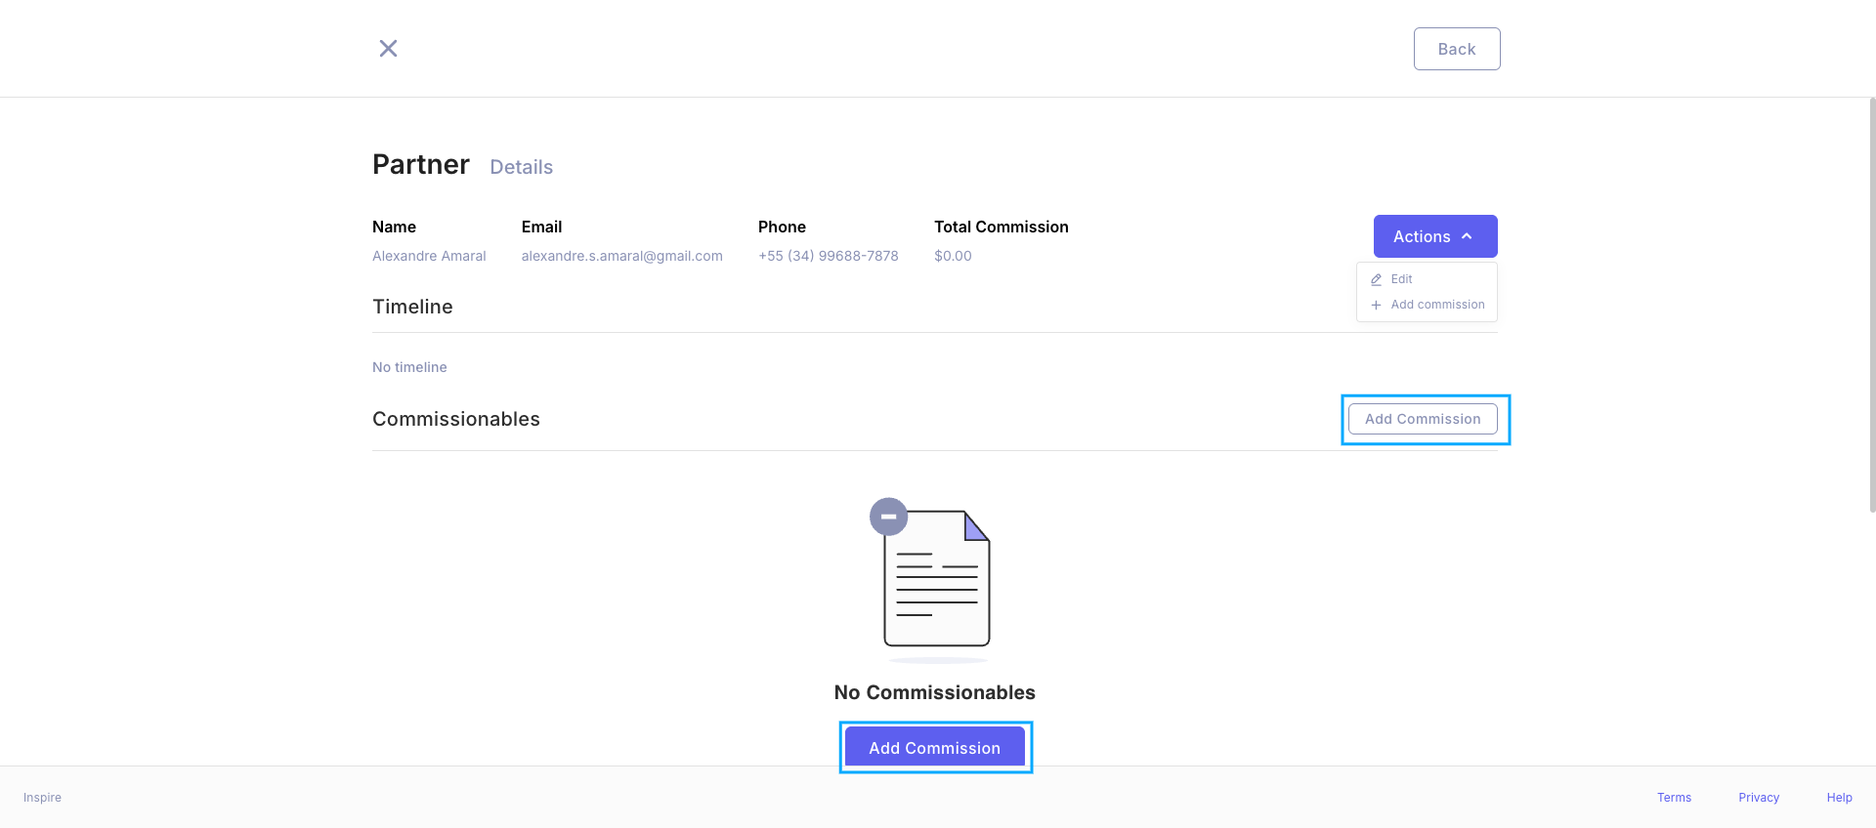Click the $0.00 total commission value
This screenshot has height=828, width=1876.
(953, 256)
